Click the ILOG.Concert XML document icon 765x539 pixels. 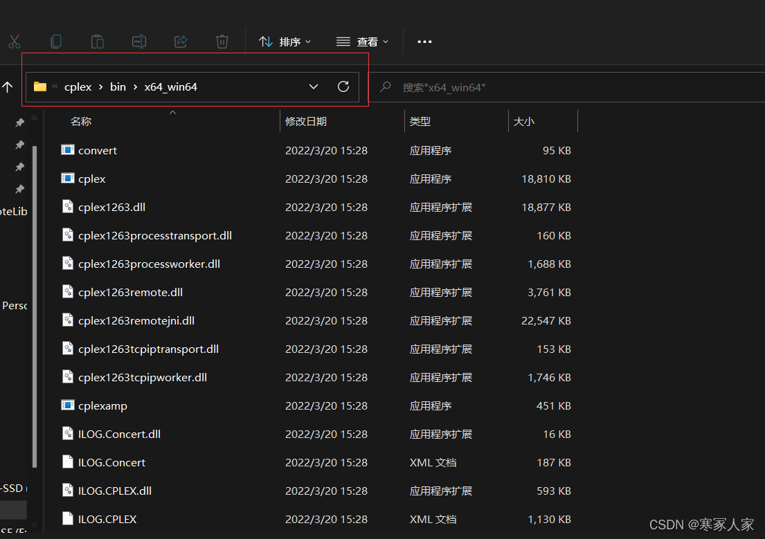[68, 462]
